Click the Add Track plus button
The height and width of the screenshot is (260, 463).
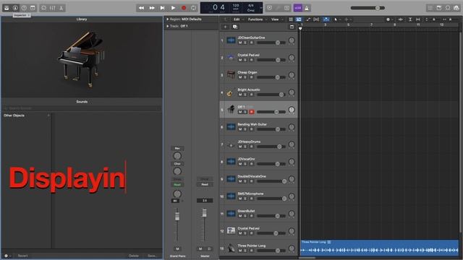click(x=225, y=27)
